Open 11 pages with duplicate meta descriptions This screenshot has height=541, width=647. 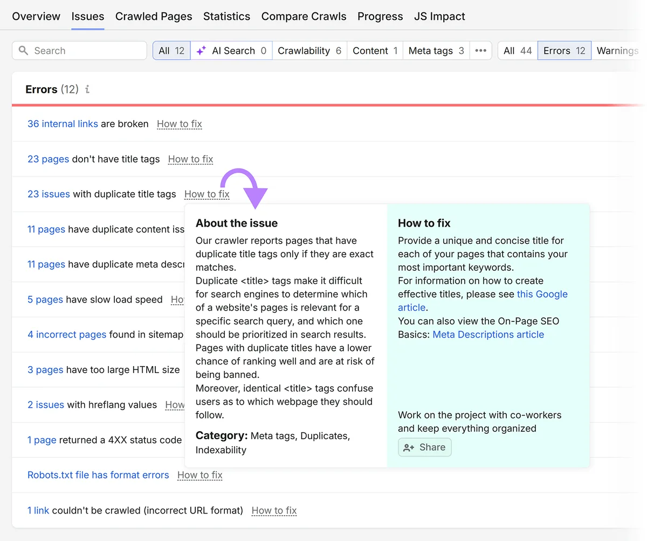coord(46,264)
